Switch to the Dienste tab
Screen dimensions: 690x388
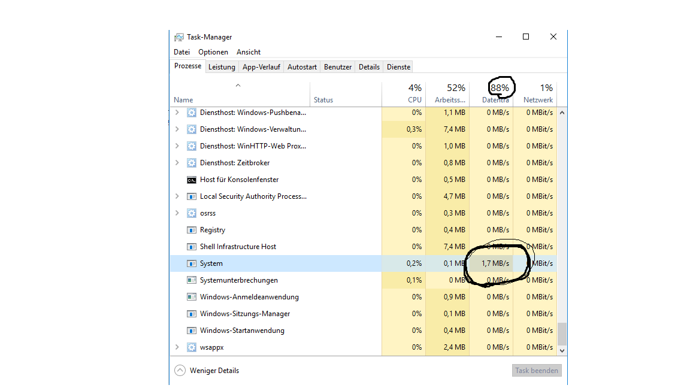coord(399,67)
